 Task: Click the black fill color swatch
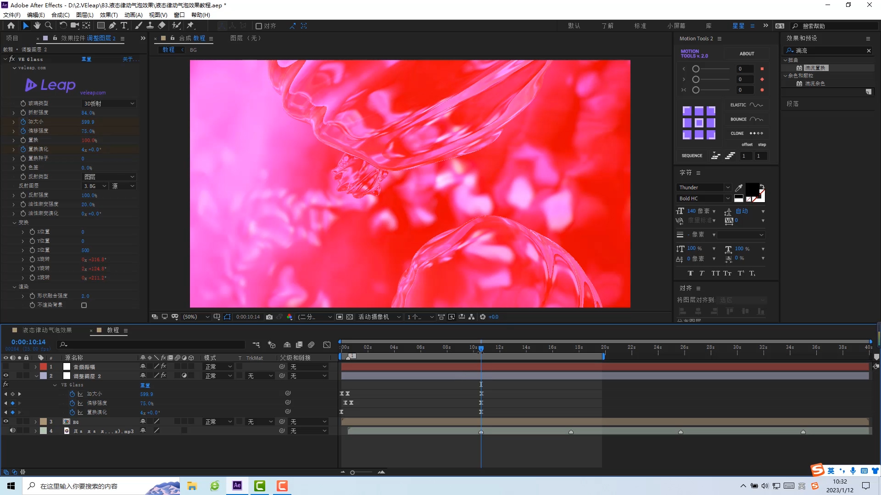tap(752, 189)
